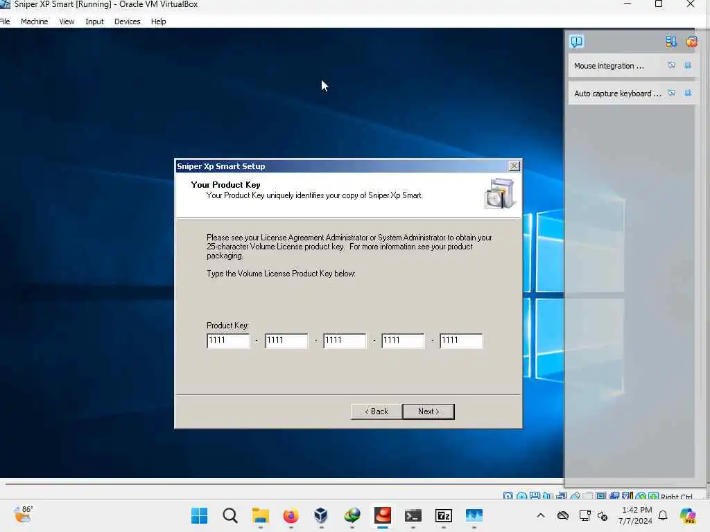Viewport: 710px width, 532px height.
Task: Click the Auto capture keyboard notification text
Action: 618,94
